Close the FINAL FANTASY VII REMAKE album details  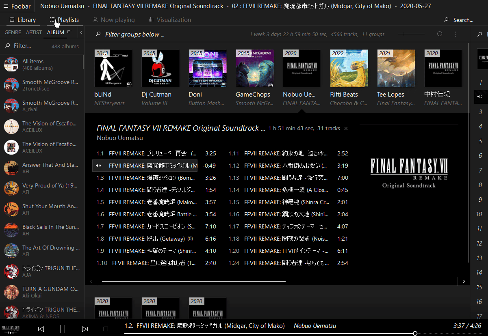[x=346, y=128]
